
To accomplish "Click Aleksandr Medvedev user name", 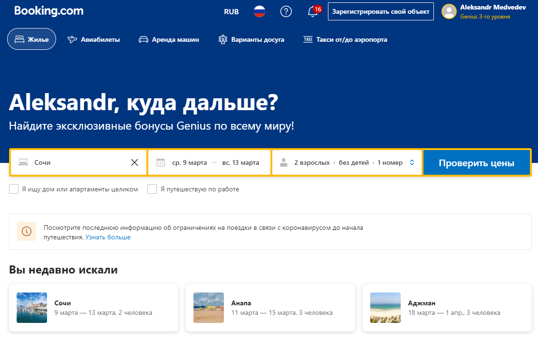I will [493, 7].
